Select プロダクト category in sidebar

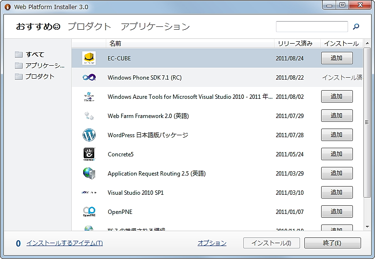tap(40, 76)
